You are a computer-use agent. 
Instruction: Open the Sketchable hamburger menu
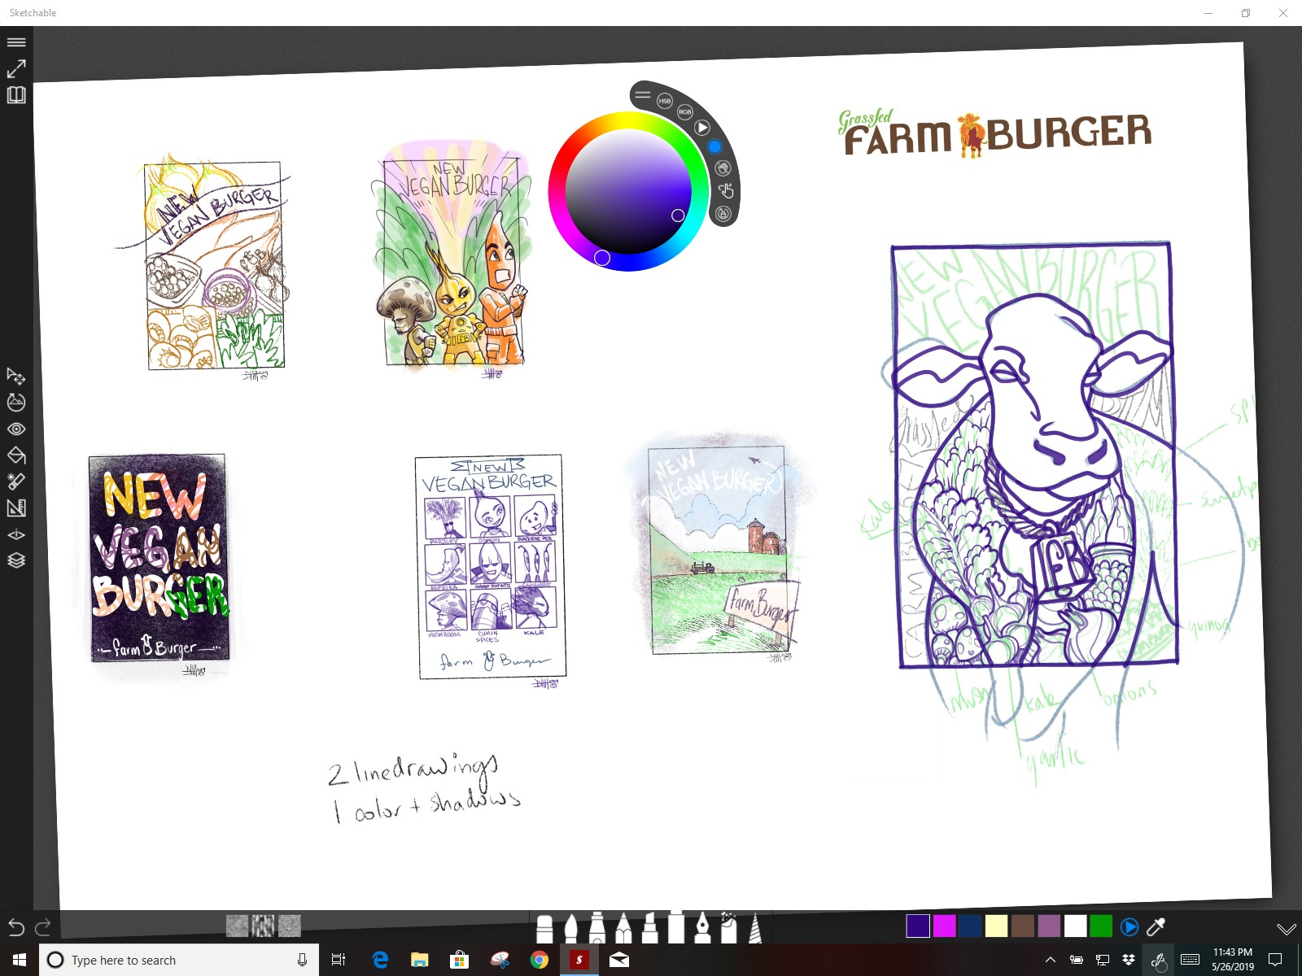(x=16, y=42)
